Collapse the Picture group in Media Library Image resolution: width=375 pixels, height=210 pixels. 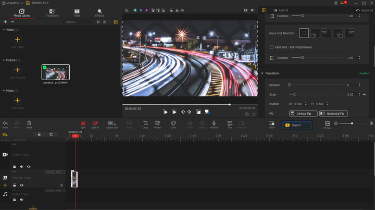[4, 60]
